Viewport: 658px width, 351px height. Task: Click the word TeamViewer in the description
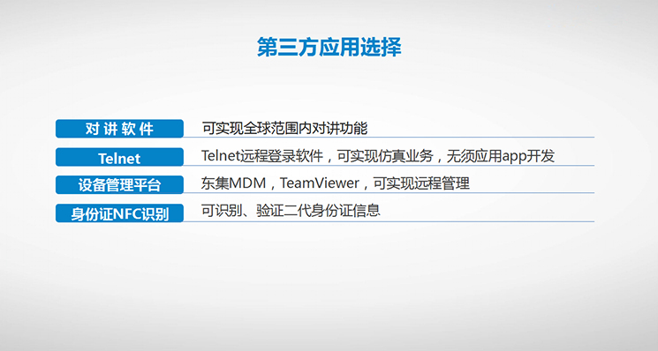(x=320, y=183)
